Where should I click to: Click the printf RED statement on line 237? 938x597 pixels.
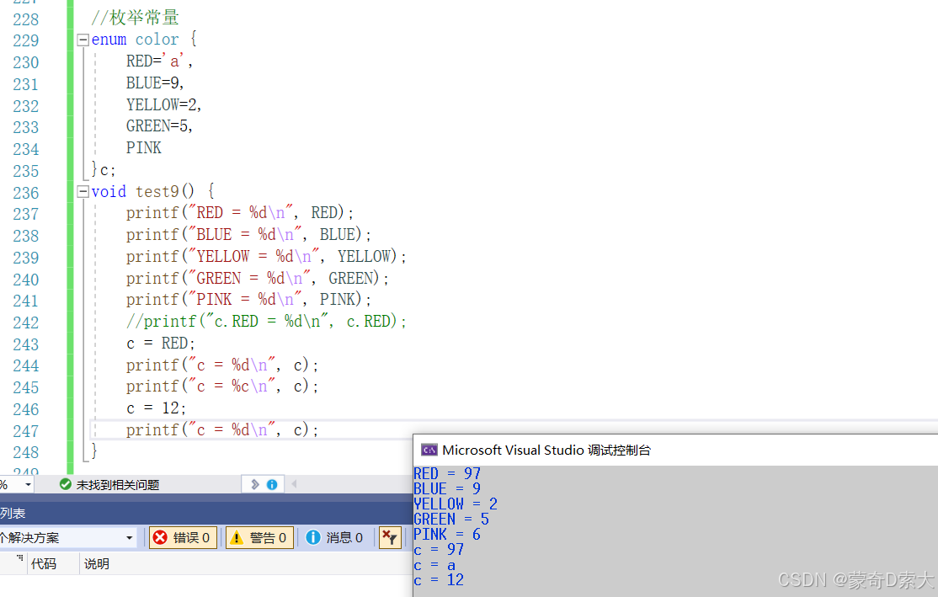[x=240, y=212]
